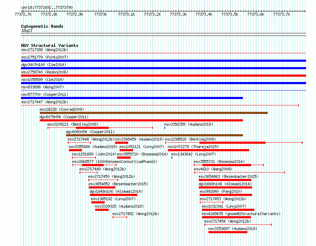Click the esv2717388 (Wong2012b) variant label

[x=45, y=50]
